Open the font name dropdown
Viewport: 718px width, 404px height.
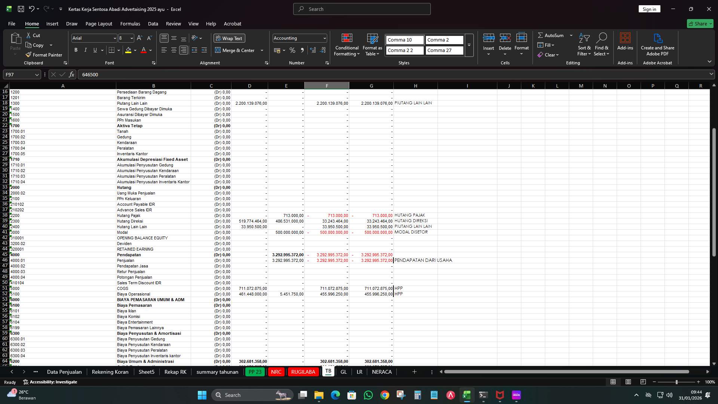click(114, 38)
